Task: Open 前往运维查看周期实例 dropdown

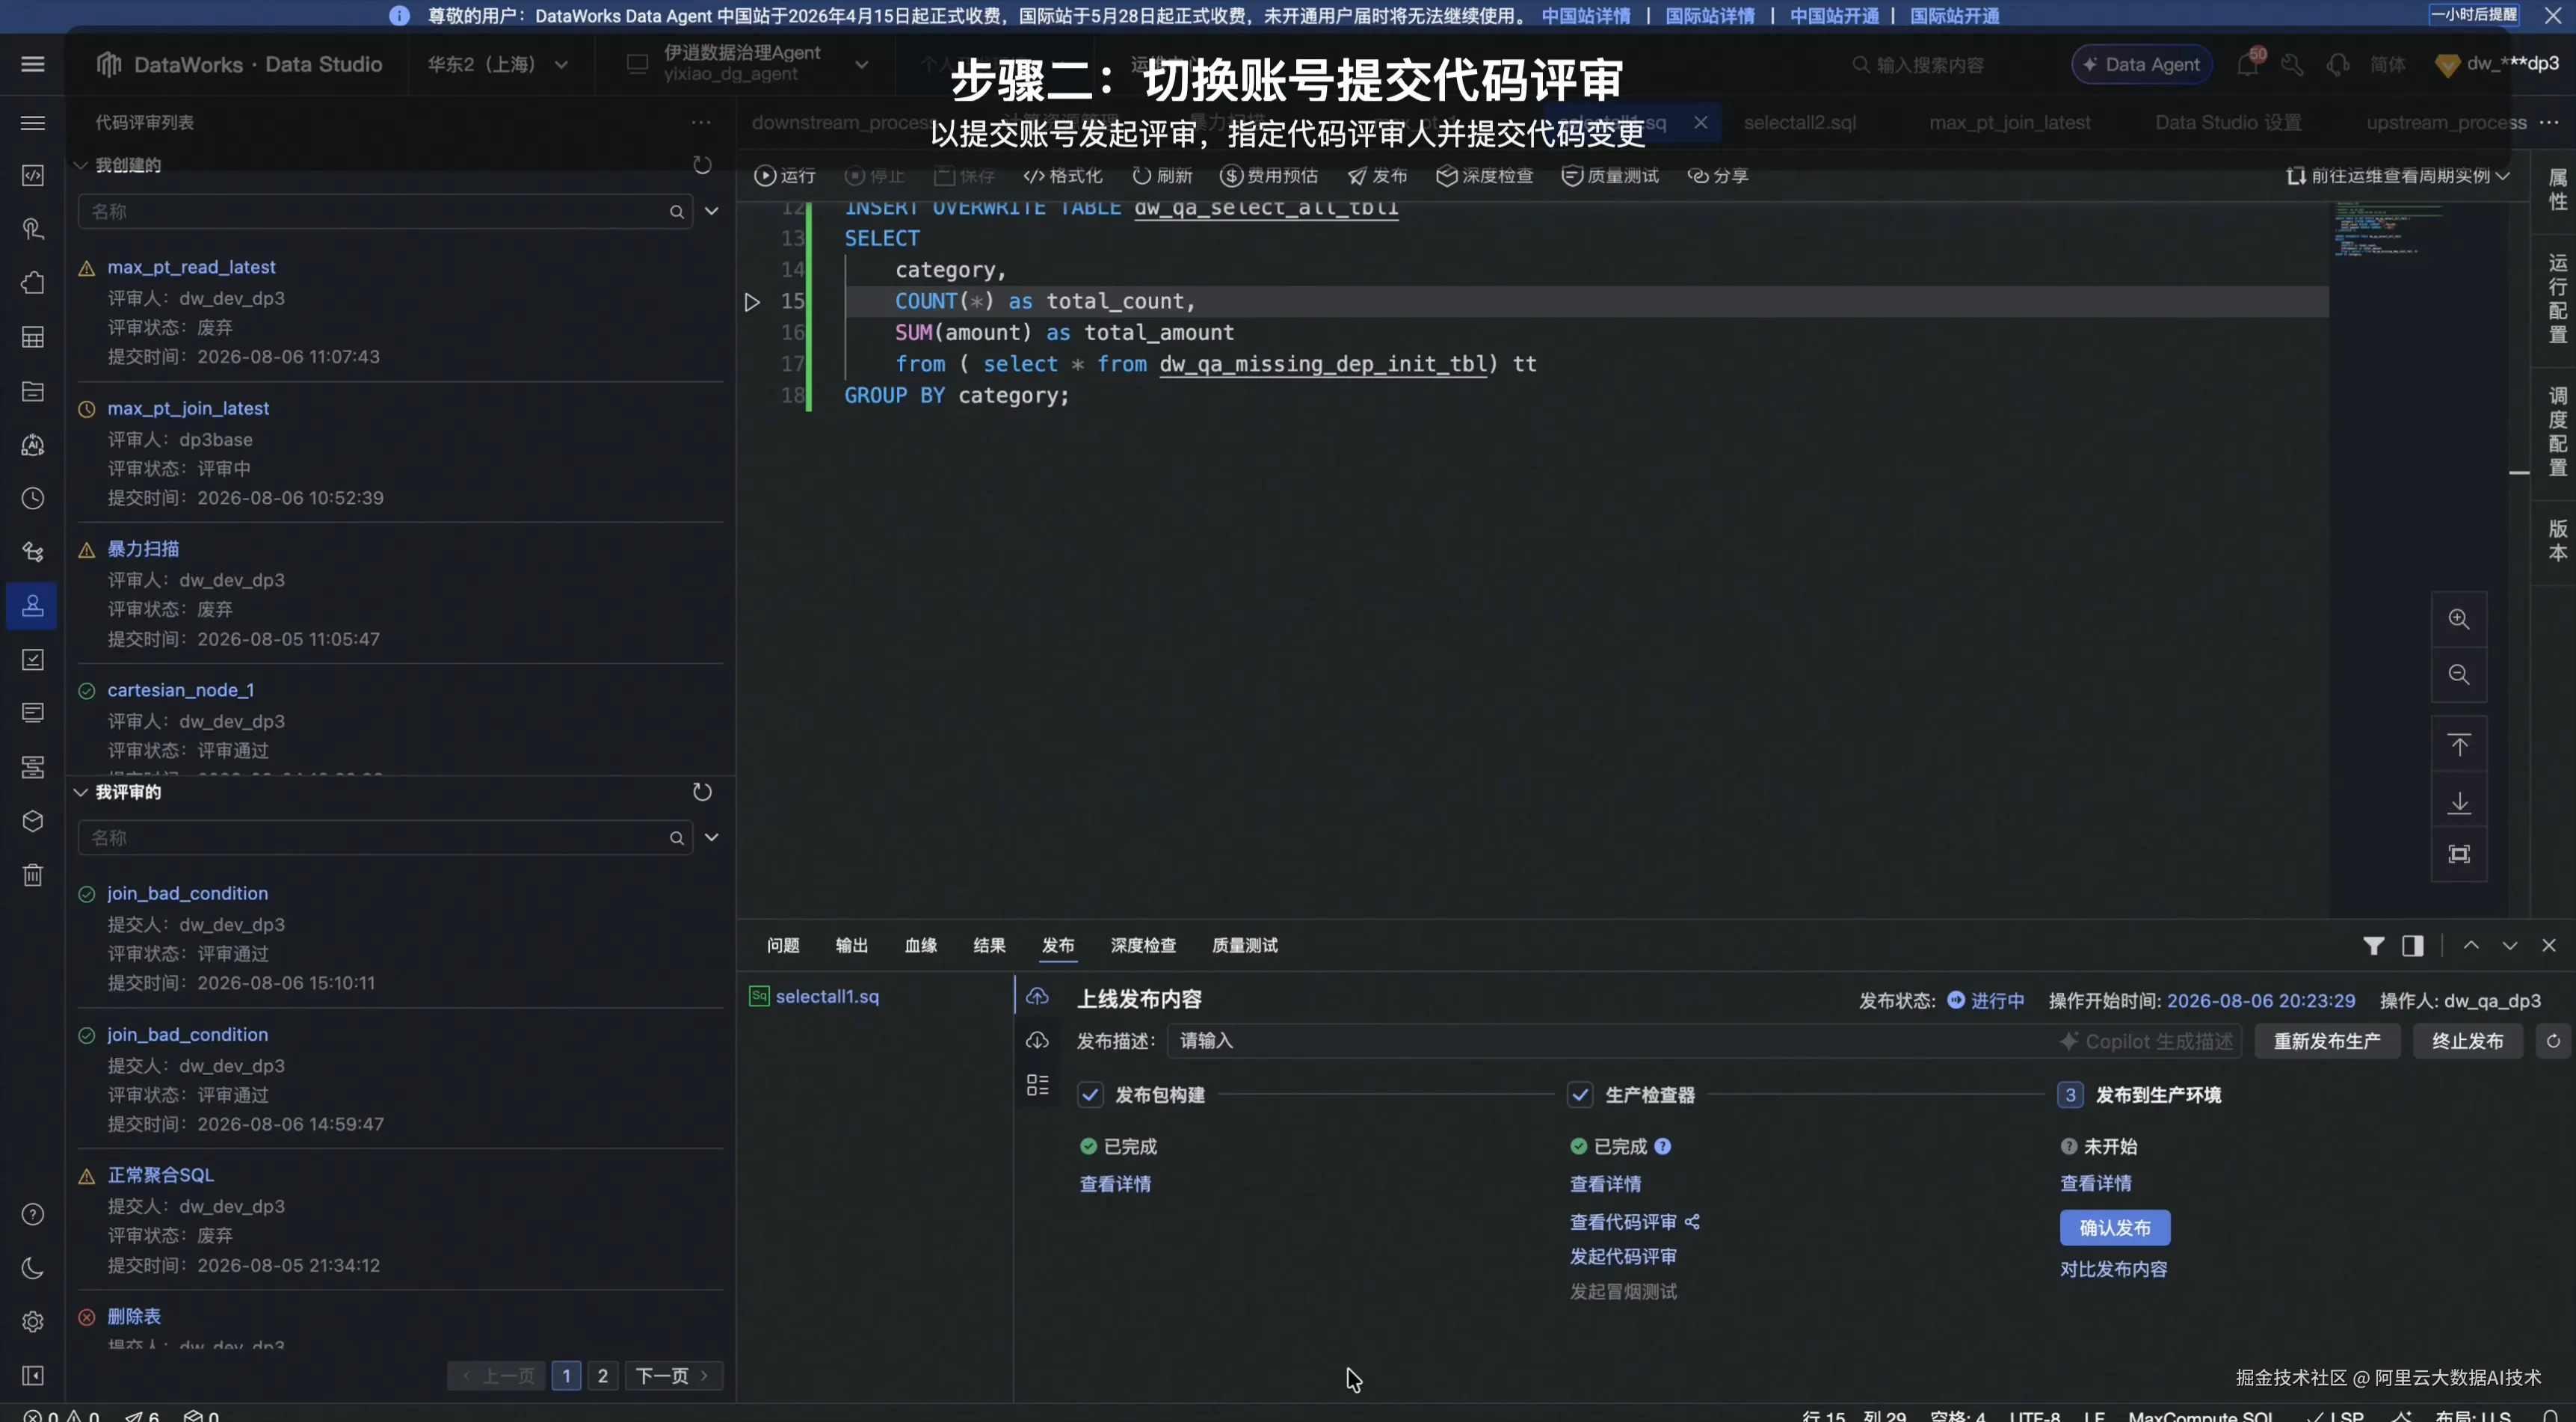Action: [2397, 176]
